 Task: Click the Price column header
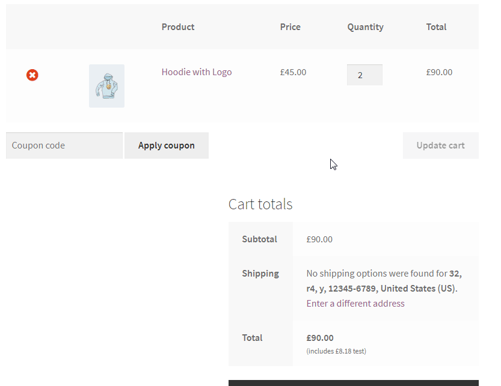coord(290,26)
